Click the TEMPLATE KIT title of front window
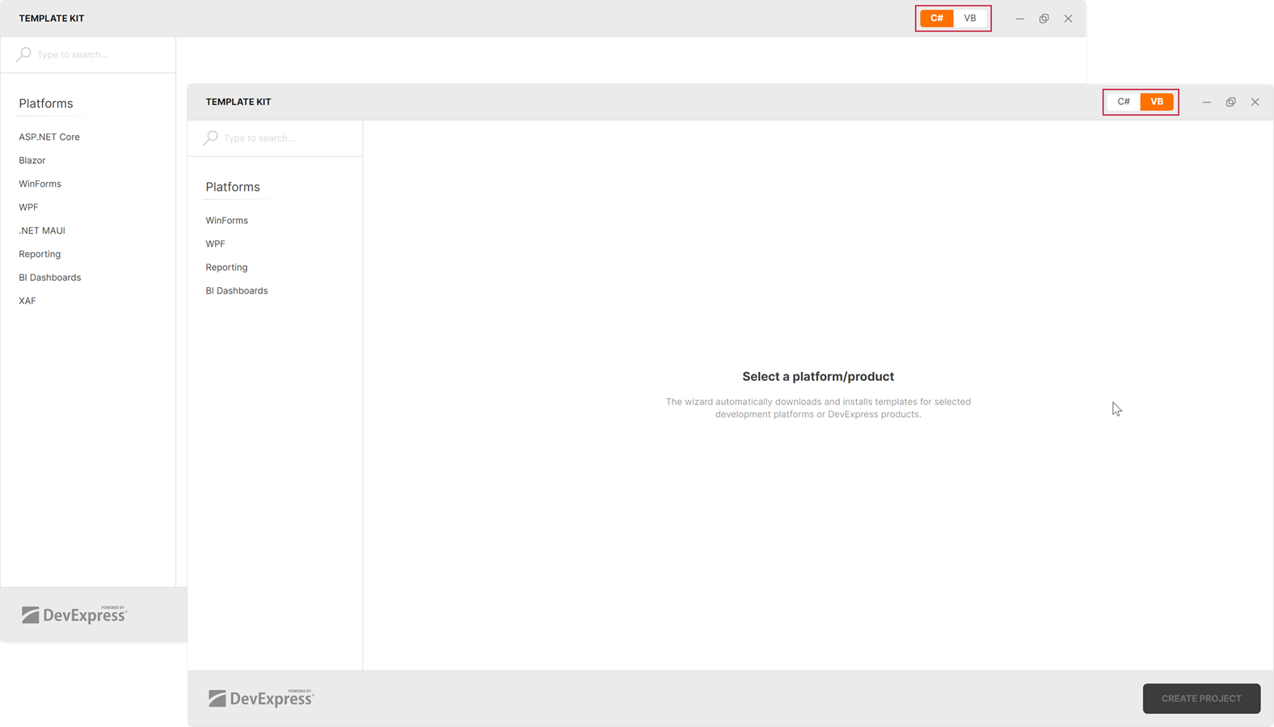Viewport: 1274px width, 727px height. click(x=238, y=103)
